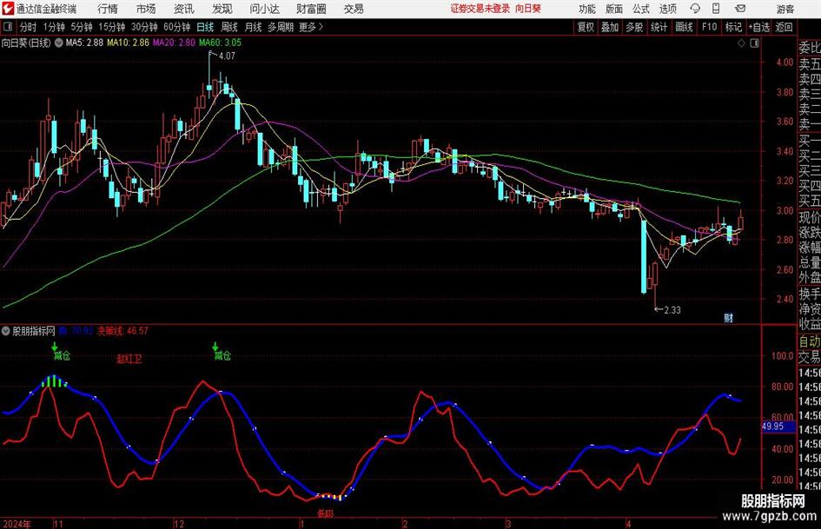Click the 2.33 low price marker

tap(672, 310)
